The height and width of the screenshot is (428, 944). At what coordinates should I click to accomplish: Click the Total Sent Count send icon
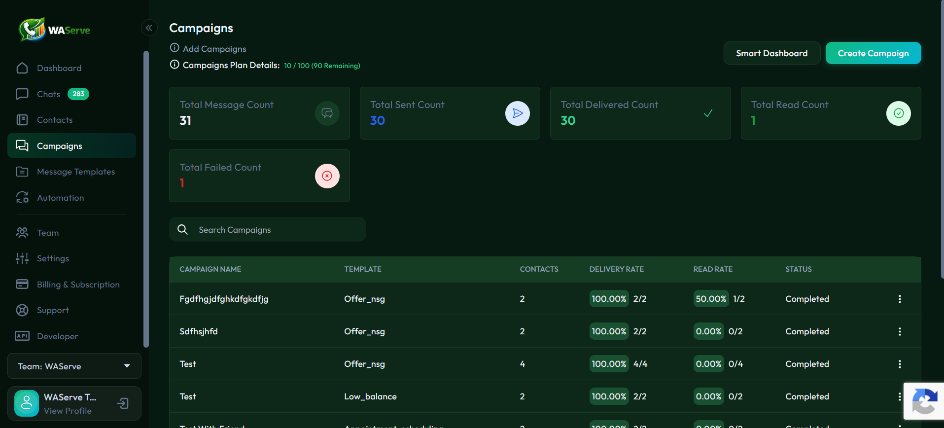[518, 113]
